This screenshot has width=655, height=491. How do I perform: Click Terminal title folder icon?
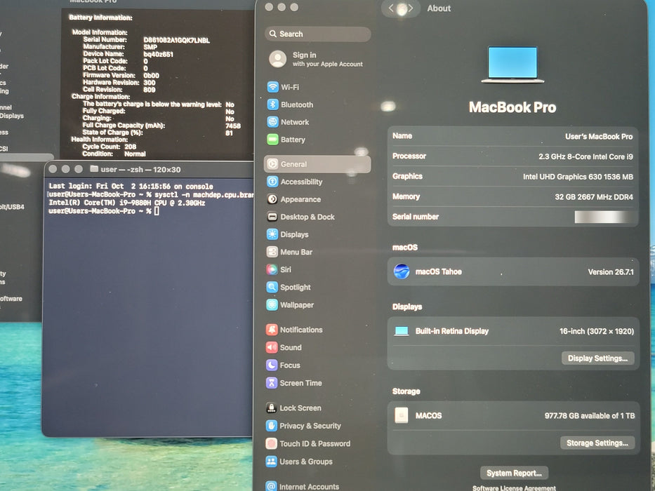pos(94,169)
